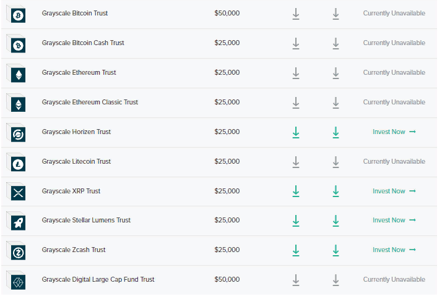
Task: Download the second document for XRP Trust
Action: [336, 192]
